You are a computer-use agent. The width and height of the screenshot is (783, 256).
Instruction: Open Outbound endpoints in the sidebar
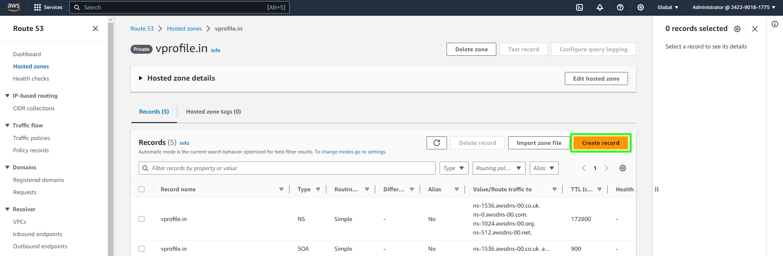[40, 246]
